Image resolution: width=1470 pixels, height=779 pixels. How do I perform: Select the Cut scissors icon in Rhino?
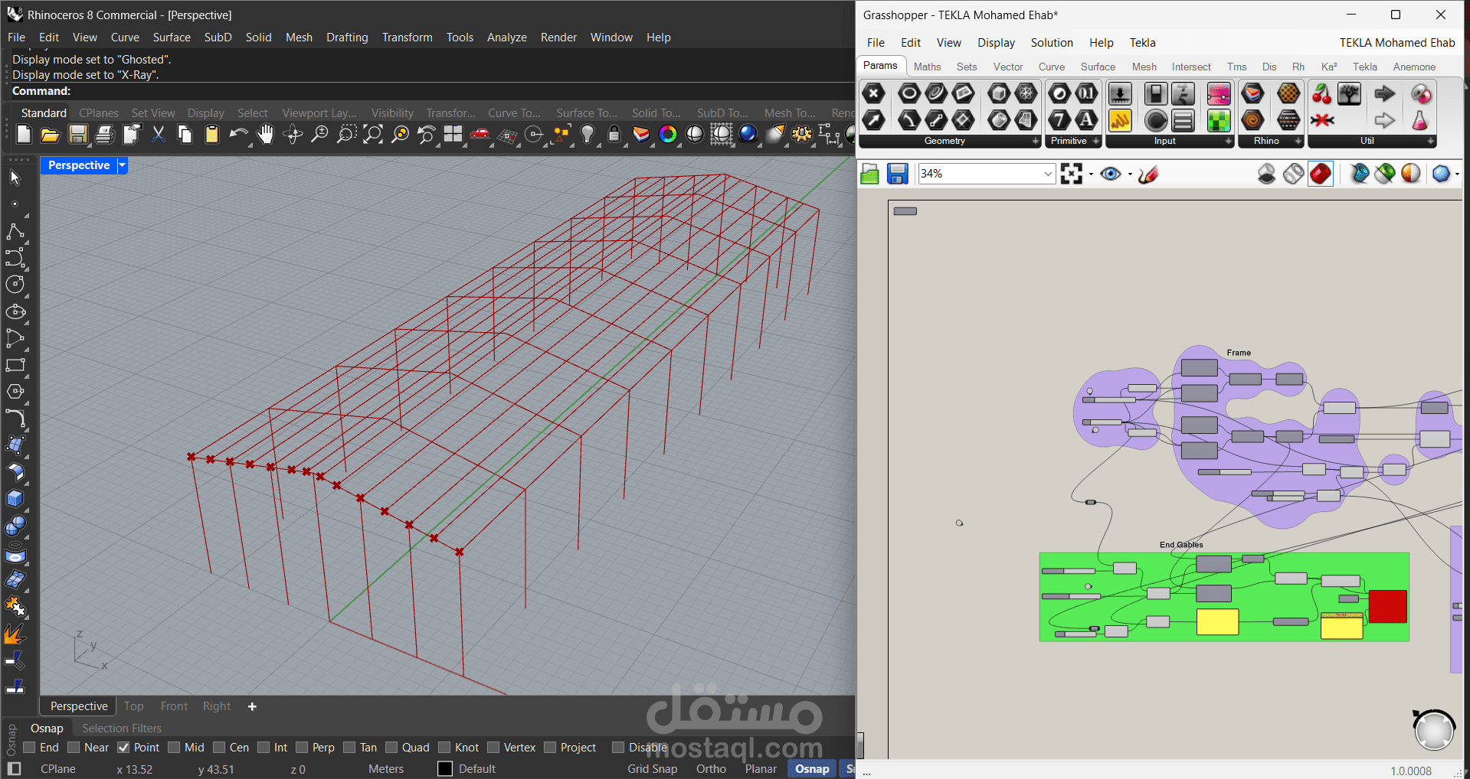pyautogui.click(x=159, y=135)
